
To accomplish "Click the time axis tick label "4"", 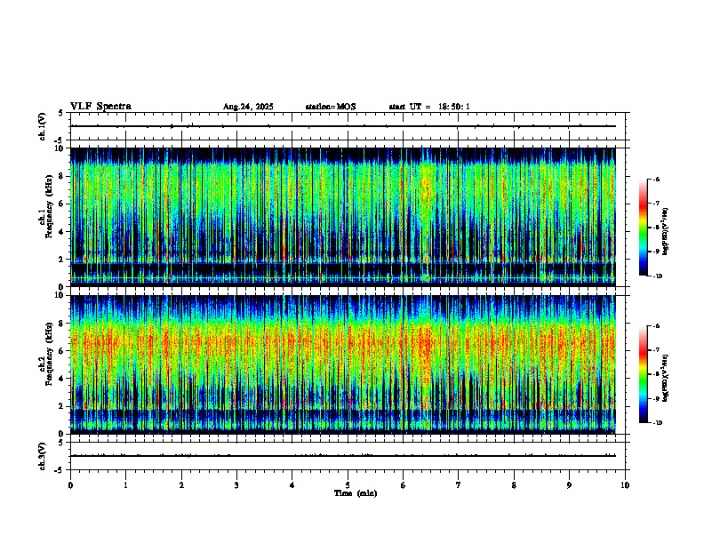I will (x=292, y=485).
